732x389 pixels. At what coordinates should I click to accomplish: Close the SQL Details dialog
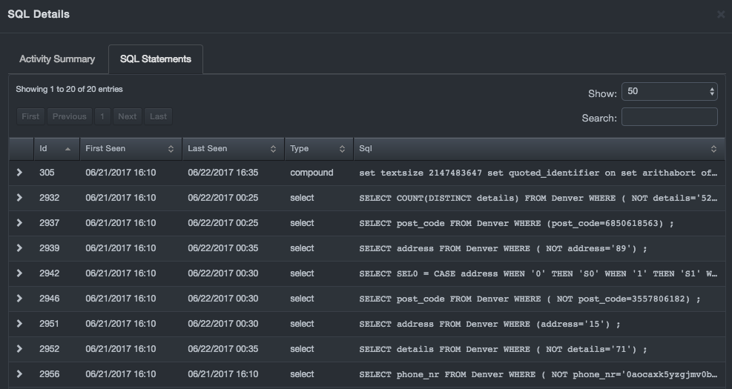pos(721,15)
